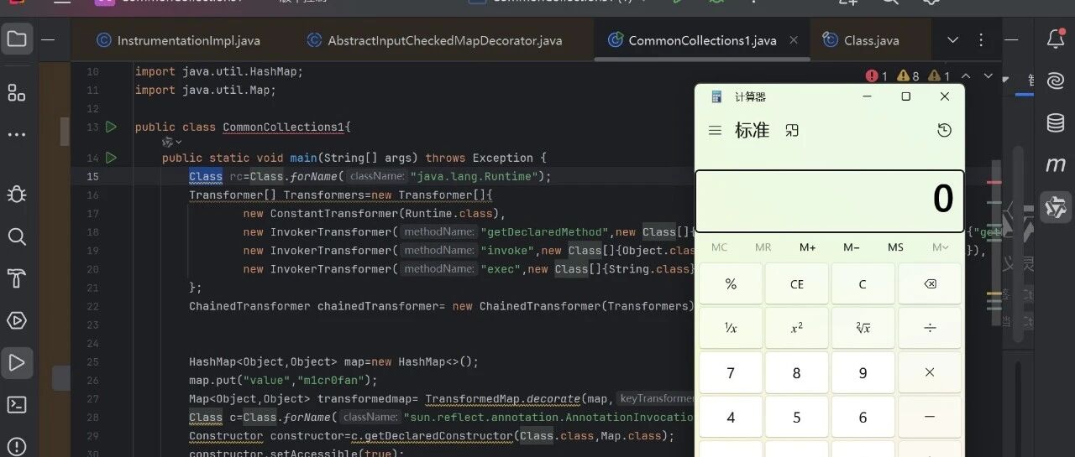
Task: Open the Build hammer tool window
Action: pyautogui.click(x=17, y=278)
